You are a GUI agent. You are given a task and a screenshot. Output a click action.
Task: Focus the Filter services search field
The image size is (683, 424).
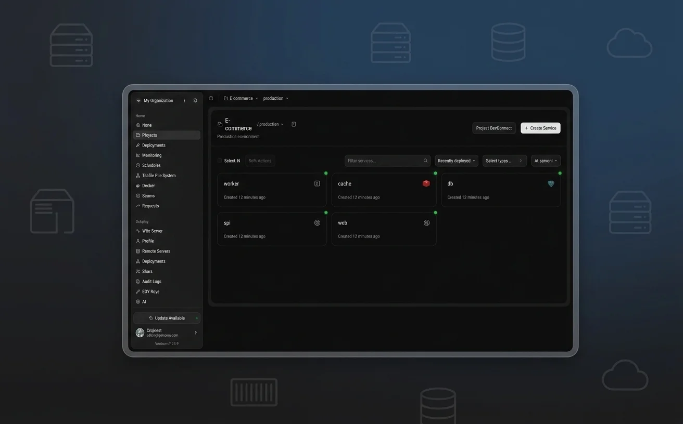[387, 161]
